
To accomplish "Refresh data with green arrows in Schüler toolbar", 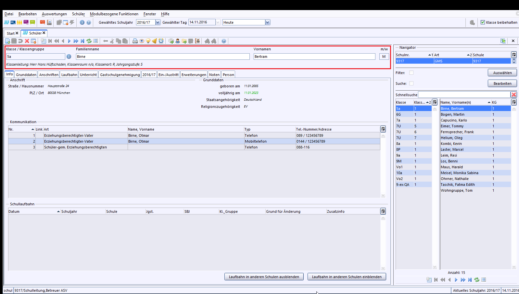I will [89, 41].
